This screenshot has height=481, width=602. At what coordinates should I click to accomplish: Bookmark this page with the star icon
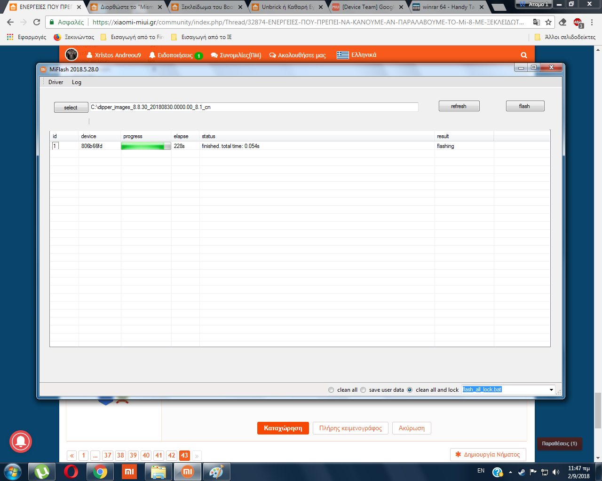click(548, 22)
